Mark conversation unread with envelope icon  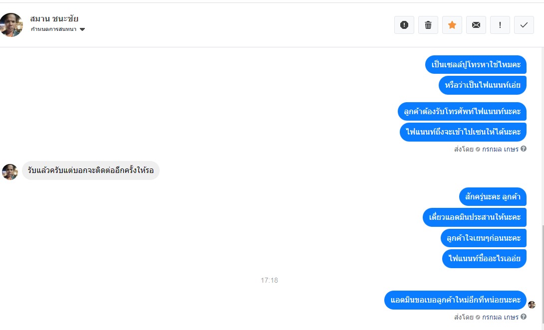(476, 25)
